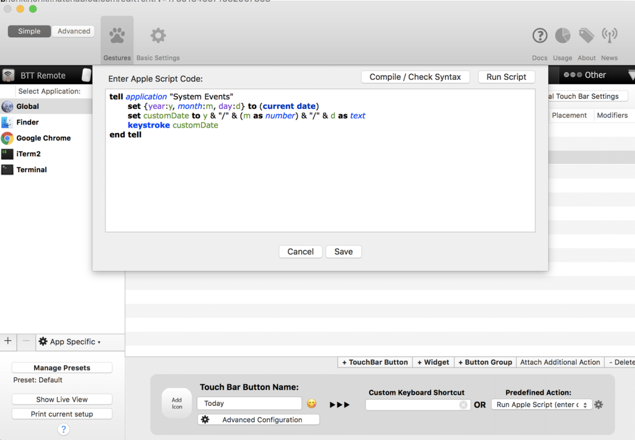Open the Usage pie chart icon
Screen dimensions: 635x440
[562, 35]
